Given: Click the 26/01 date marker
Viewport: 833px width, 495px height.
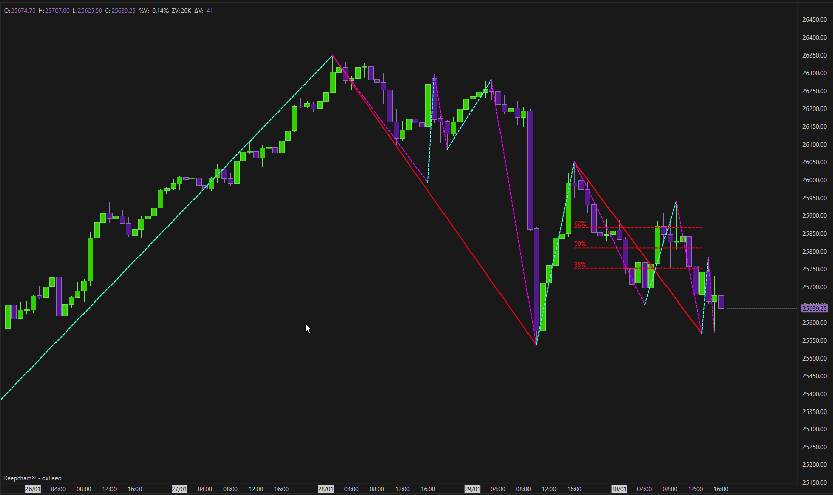Looking at the screenshot, I should pos(33,489).
